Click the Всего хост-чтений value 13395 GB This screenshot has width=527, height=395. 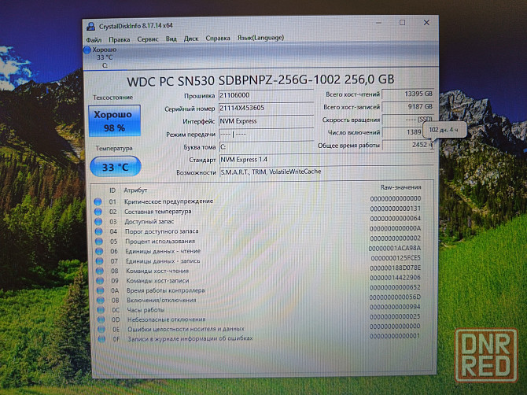click(x=407, y=94)
